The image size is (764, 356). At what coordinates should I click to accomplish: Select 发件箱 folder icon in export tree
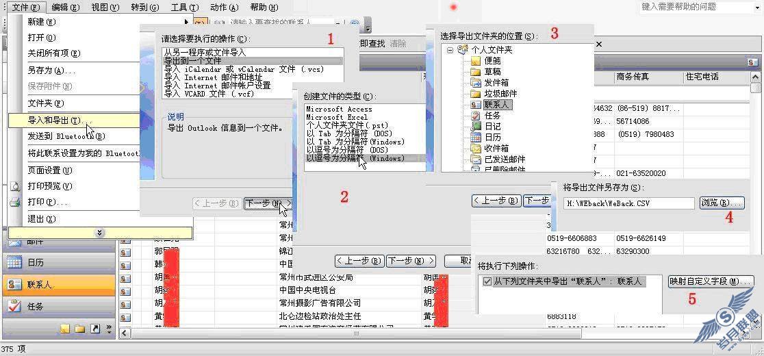(x=476, y=83)
